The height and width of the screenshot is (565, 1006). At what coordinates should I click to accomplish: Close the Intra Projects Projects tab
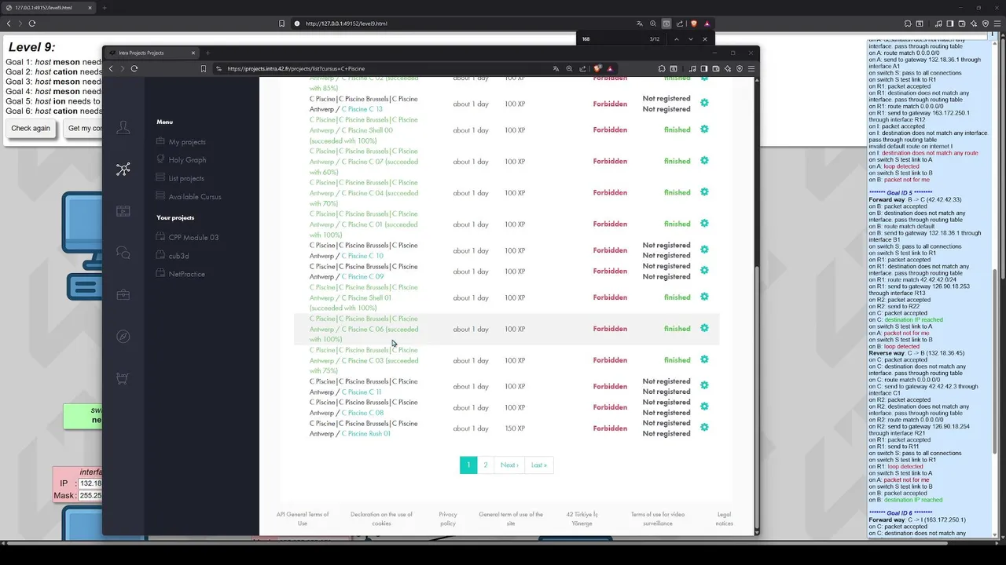193,53
